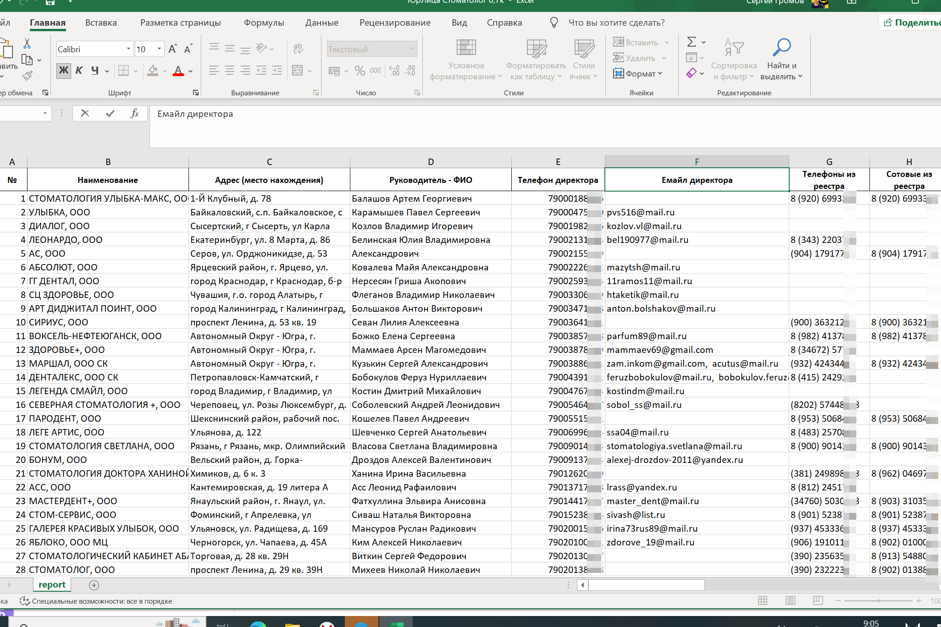Add a new sheet with plus icon
The width and height of the screenshot is (941, 627).
[x=94, y=585]
